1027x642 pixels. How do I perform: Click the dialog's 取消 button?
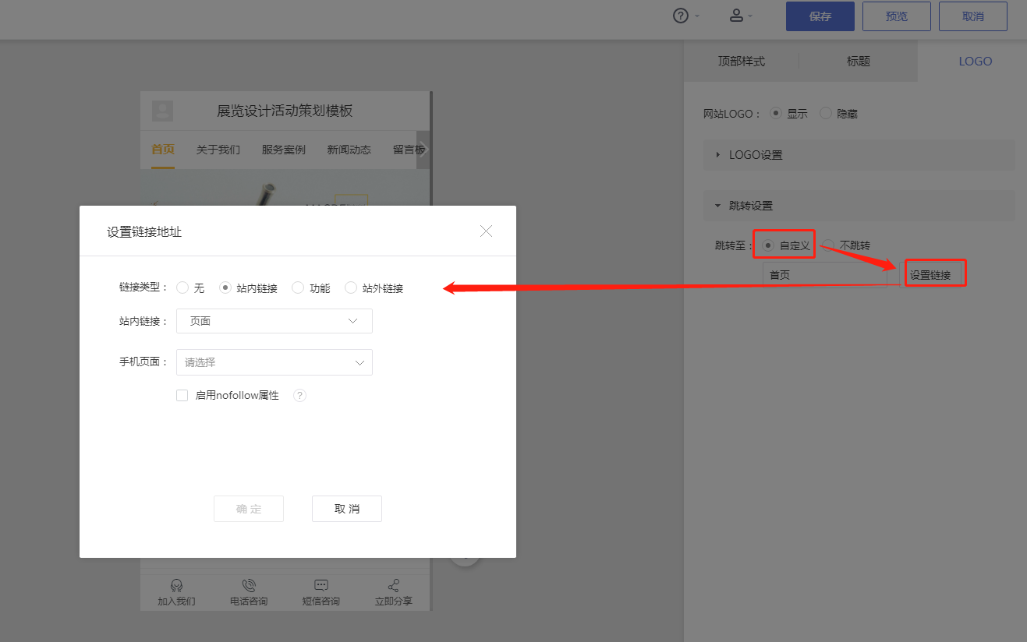[347, 509]
